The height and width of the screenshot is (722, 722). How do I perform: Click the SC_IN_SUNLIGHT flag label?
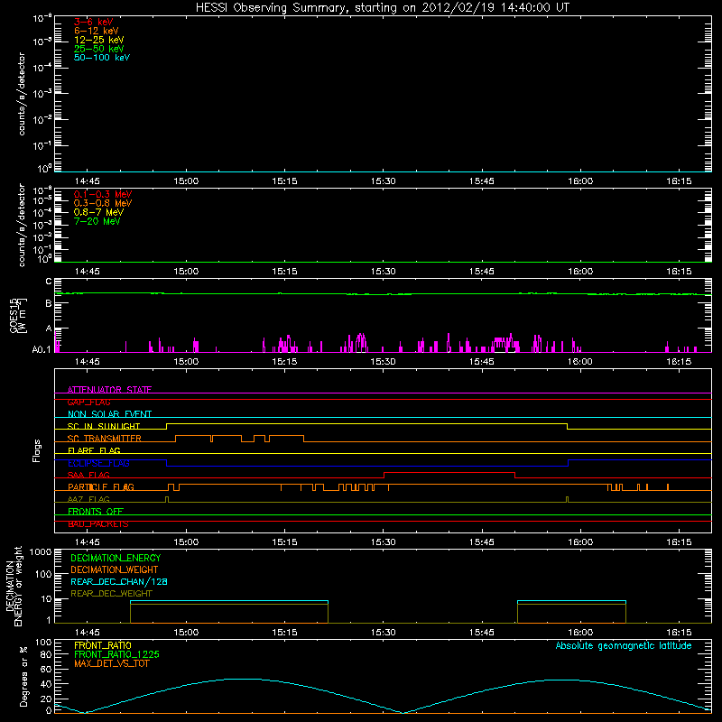(104, 426)
